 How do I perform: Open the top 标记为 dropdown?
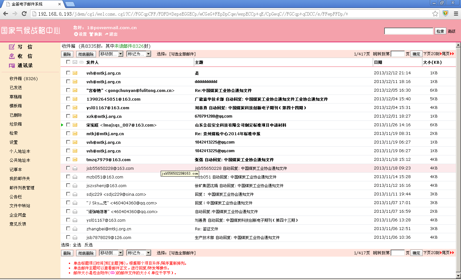(x=148, y=54)
